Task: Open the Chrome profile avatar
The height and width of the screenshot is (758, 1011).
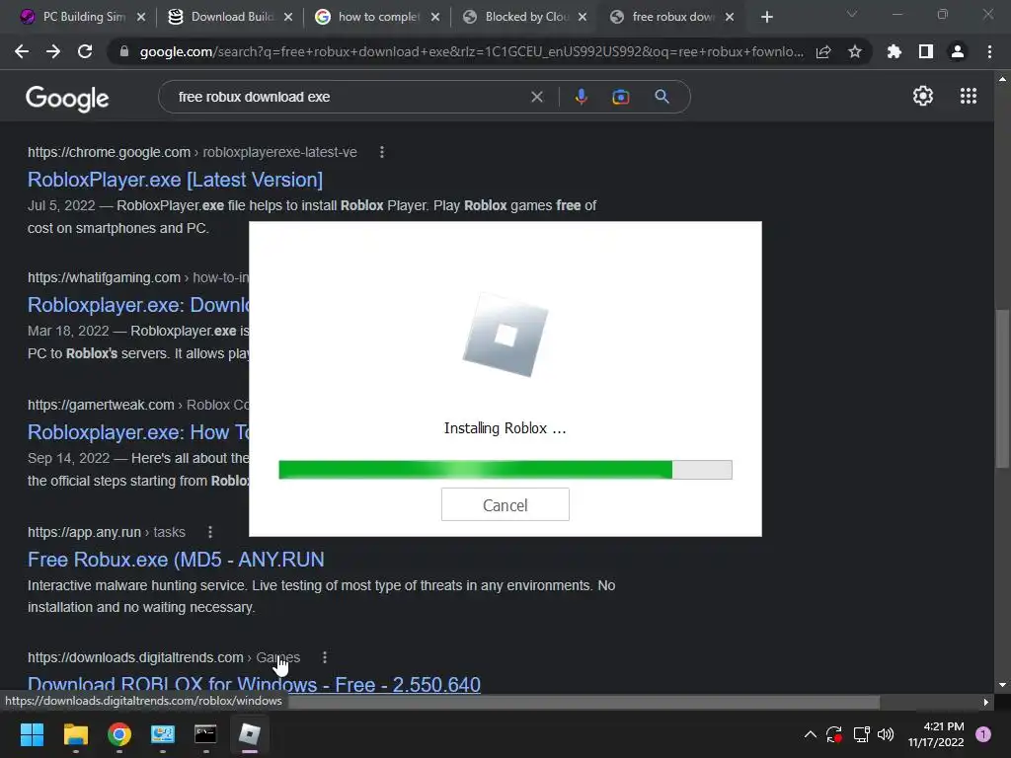Action: [958, 51]
